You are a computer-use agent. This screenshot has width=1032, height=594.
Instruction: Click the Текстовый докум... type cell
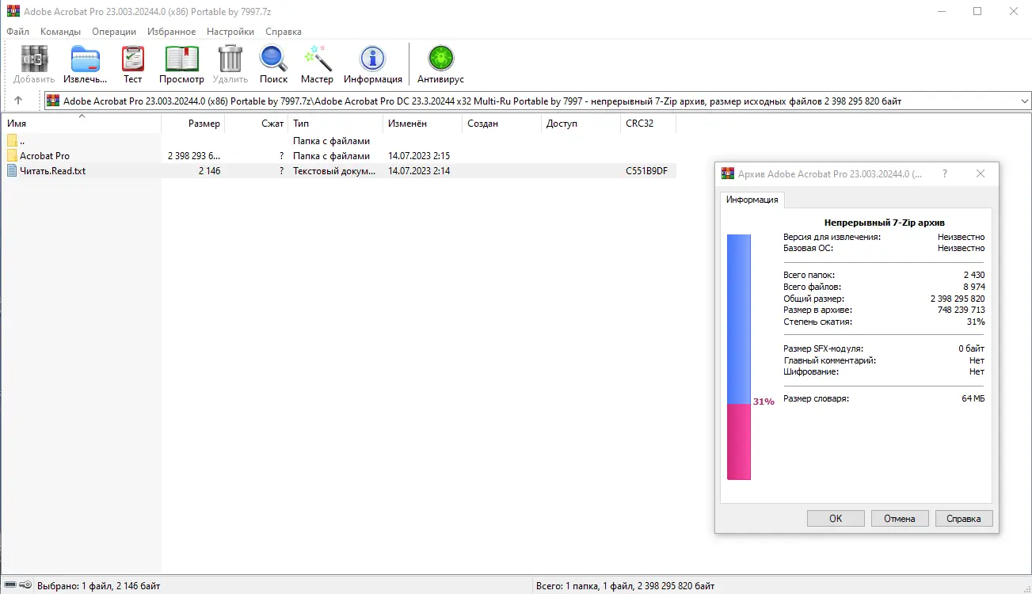334,170
